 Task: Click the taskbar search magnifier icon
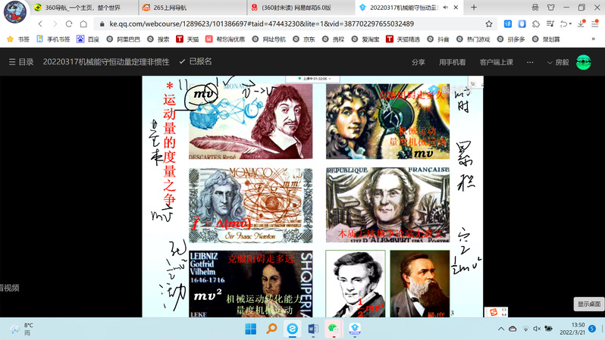[271, 329]
